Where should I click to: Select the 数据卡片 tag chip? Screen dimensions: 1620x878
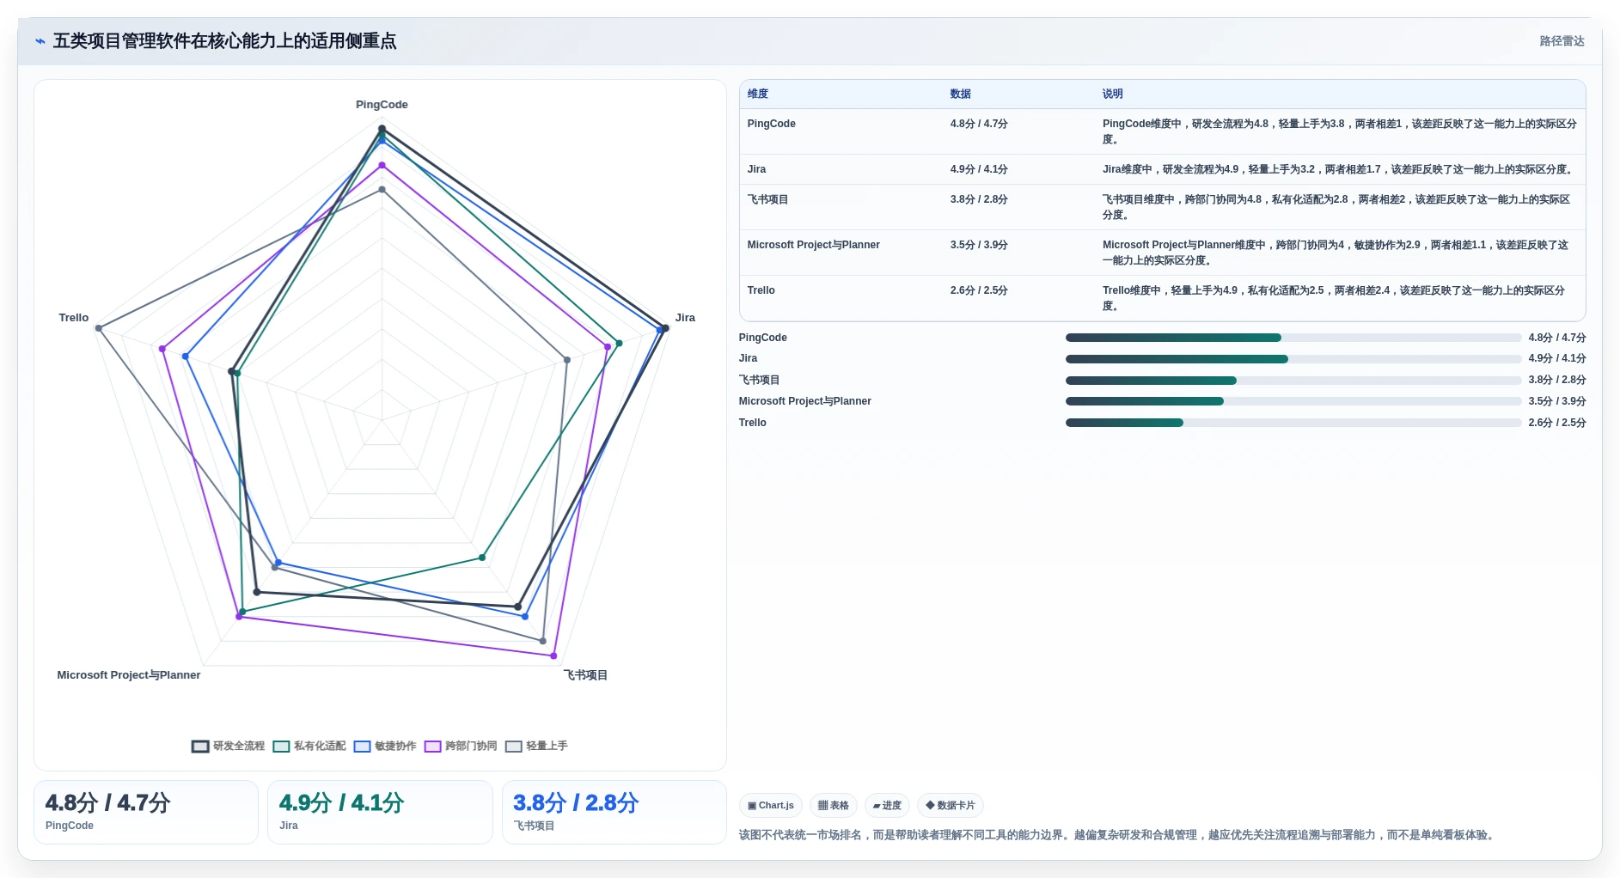951,805
